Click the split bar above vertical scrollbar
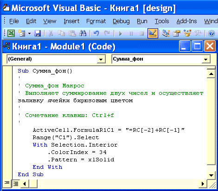Viewport: 218px width, 191px height. [211, 68]
